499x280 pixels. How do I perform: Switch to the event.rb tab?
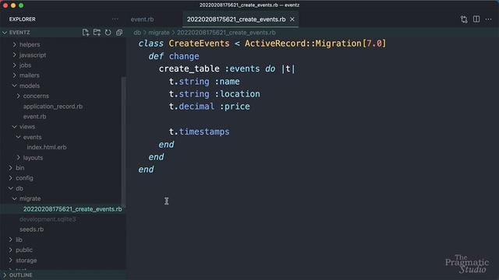(x=142, y=19)
